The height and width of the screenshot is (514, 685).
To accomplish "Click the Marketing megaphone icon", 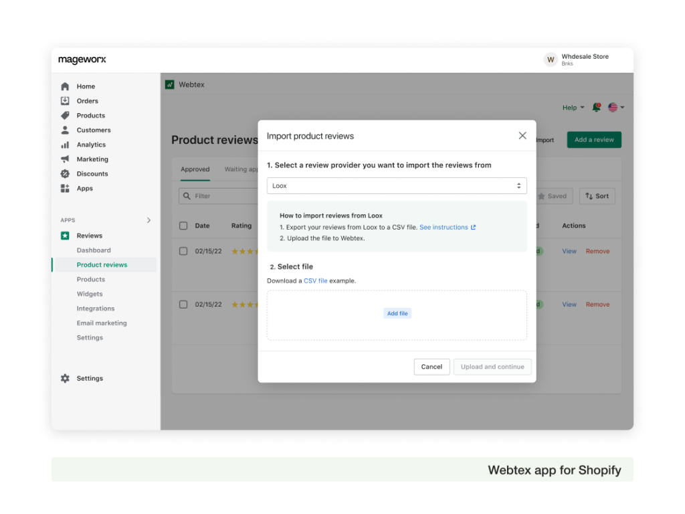I will (x=65, y=159).
